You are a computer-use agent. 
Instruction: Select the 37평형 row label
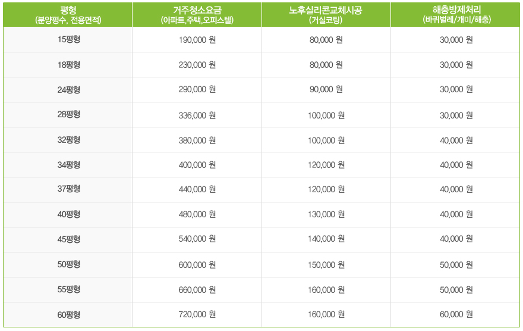coord(69,189)
